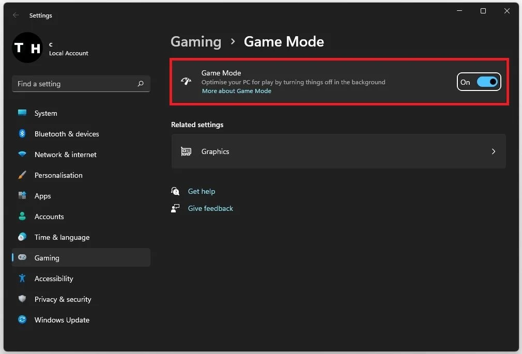Close the Settings window
Screen dimensions: 522x354
tap(506, 11)
